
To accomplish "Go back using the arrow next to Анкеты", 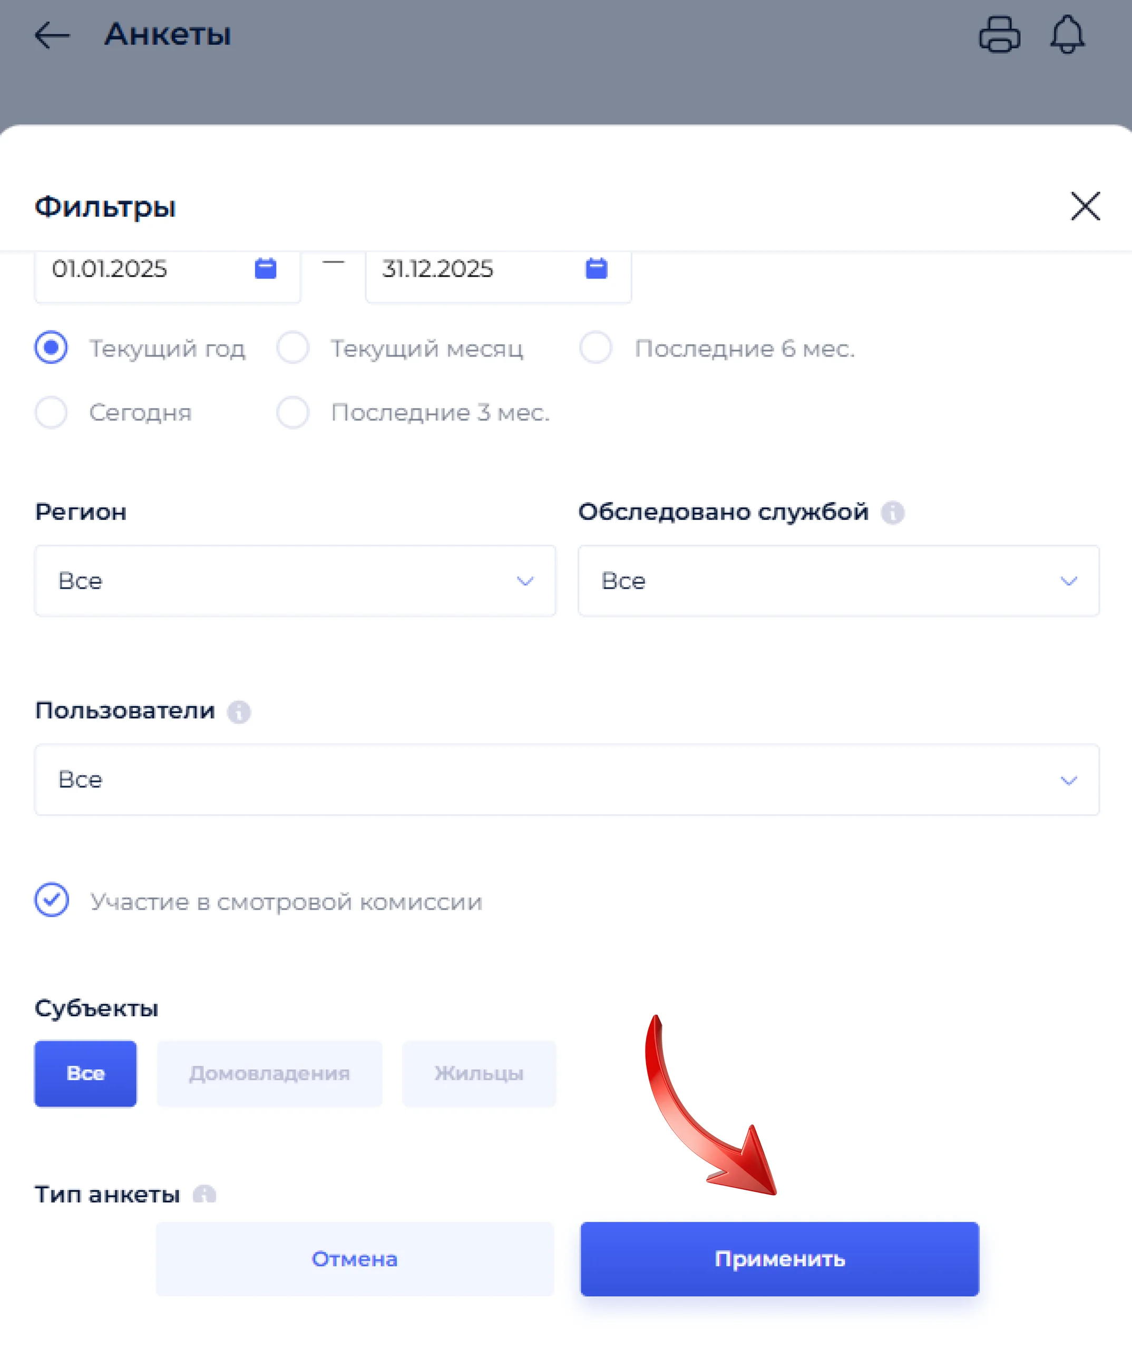I will pyautogui.click(x=52, y=35).
